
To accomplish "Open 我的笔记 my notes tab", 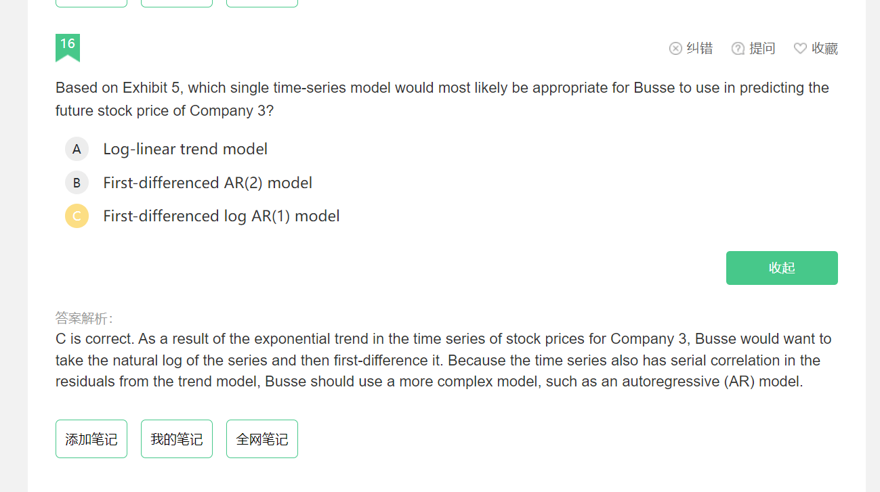I will coord(177,439).
